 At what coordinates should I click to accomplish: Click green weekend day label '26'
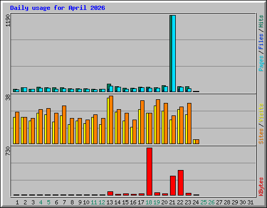coord(211,202)
